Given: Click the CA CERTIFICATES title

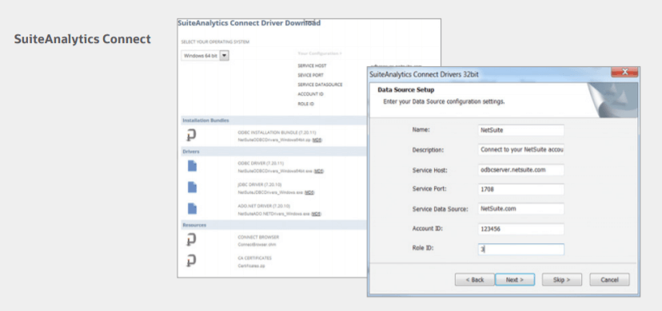Looking at the screenshot, I should (x=254, y=258).
